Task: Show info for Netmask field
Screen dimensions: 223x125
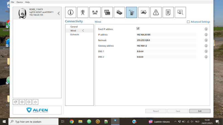Action: 206,40
